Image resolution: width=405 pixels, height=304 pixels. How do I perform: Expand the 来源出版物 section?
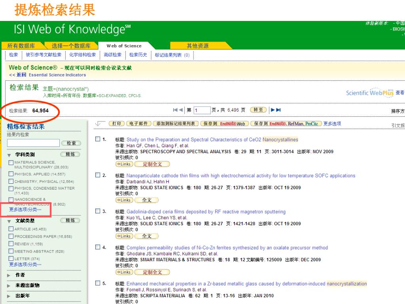[x=9, y=286]
